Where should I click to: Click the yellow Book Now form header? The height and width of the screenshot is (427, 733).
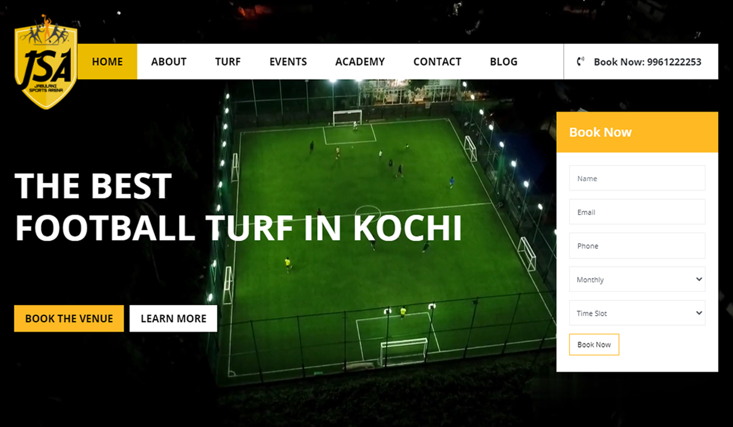[x=637, y=132]
